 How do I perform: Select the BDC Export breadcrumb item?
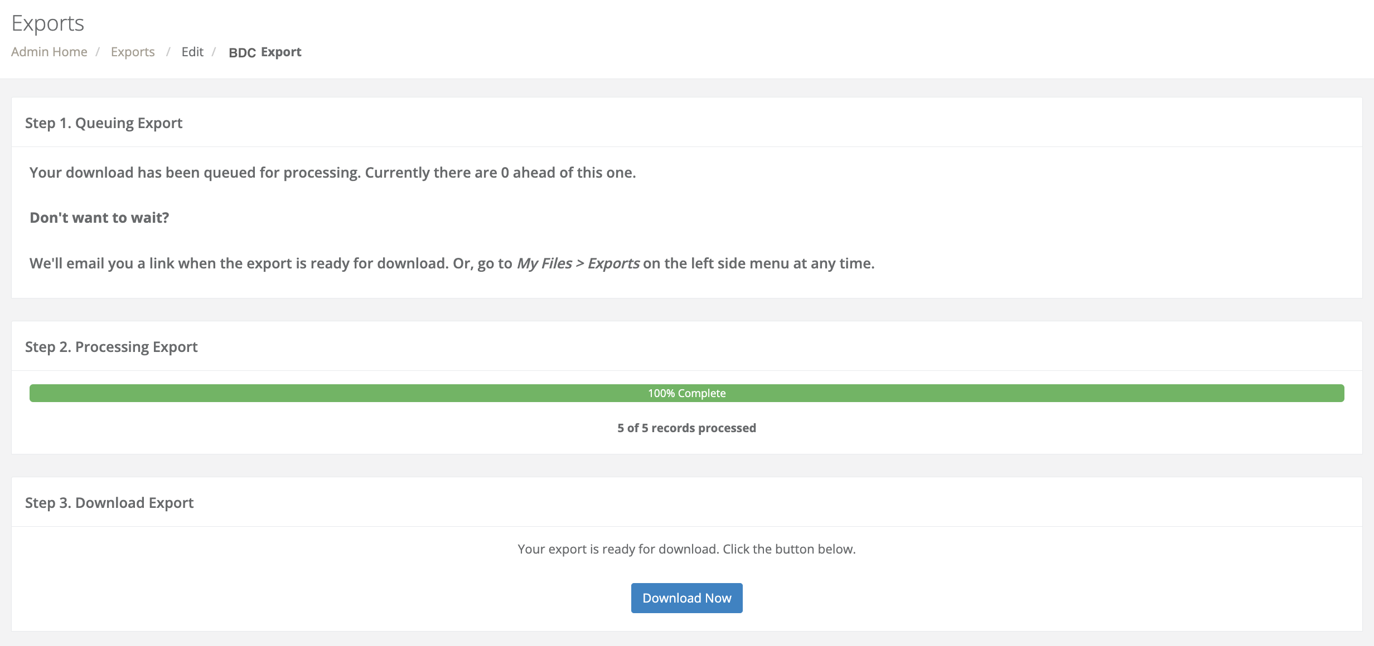click(x=265, y=51)
